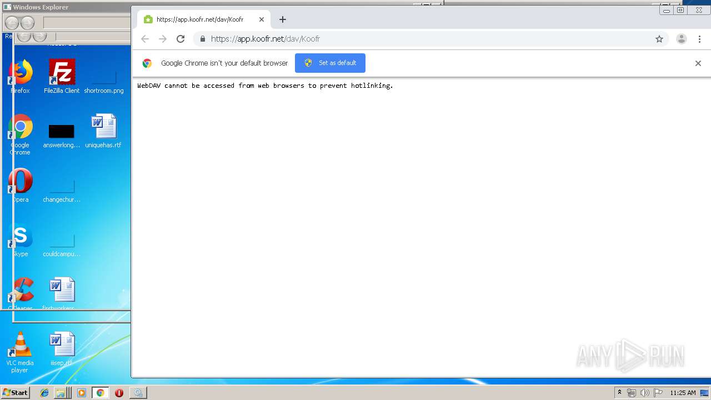This screenshot has width=711, height=400.
Task: Click back arrow in Windows Explorer window
Action: 12,23
